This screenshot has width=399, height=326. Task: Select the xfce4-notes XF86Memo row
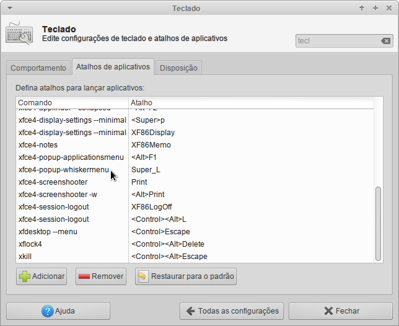point(195,145)
